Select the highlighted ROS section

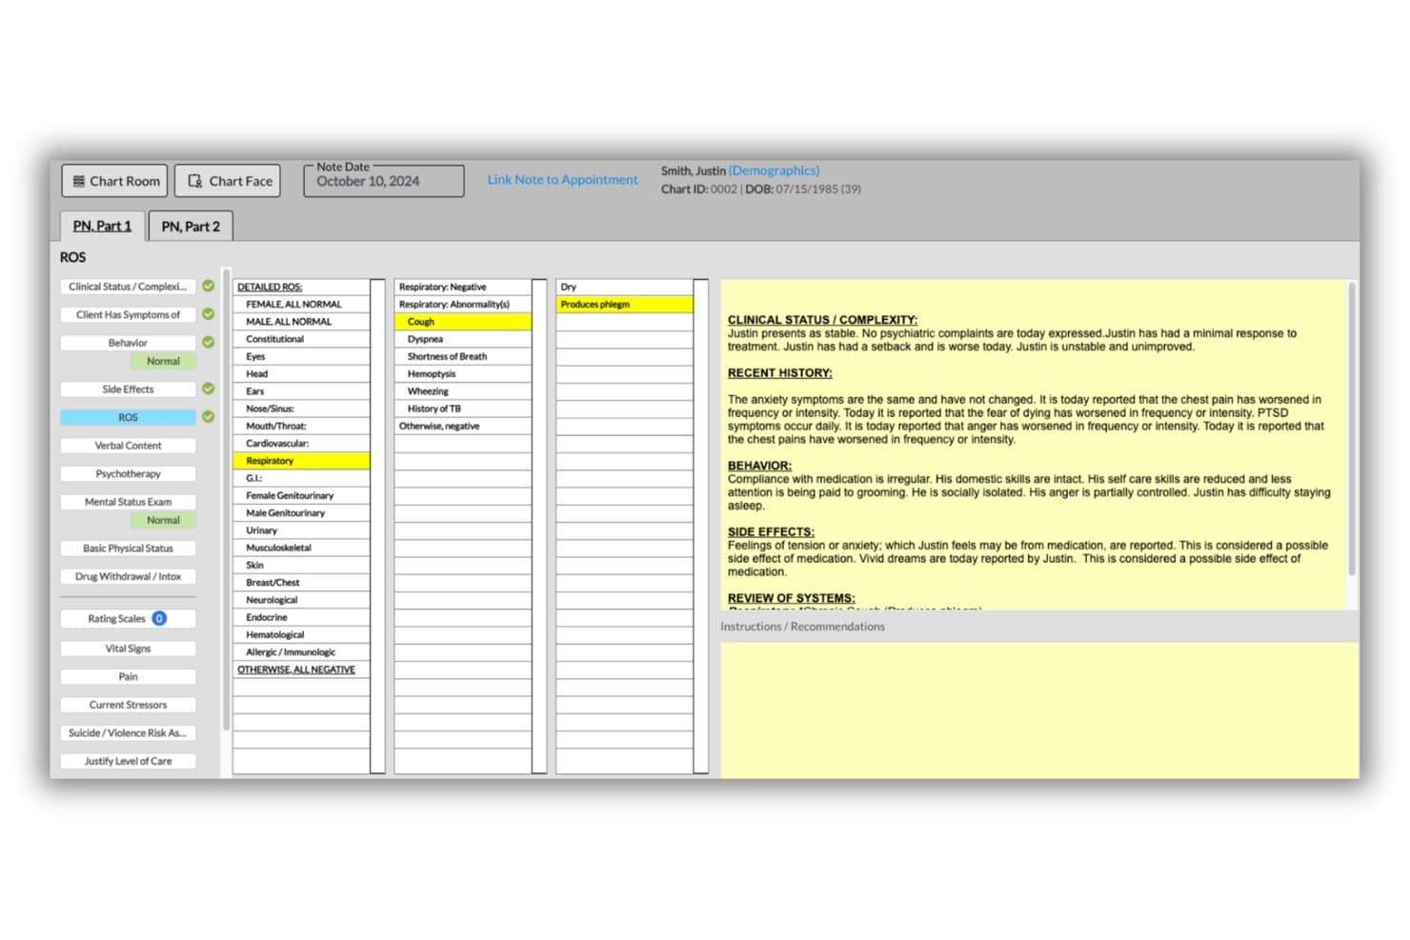point(128,417)
